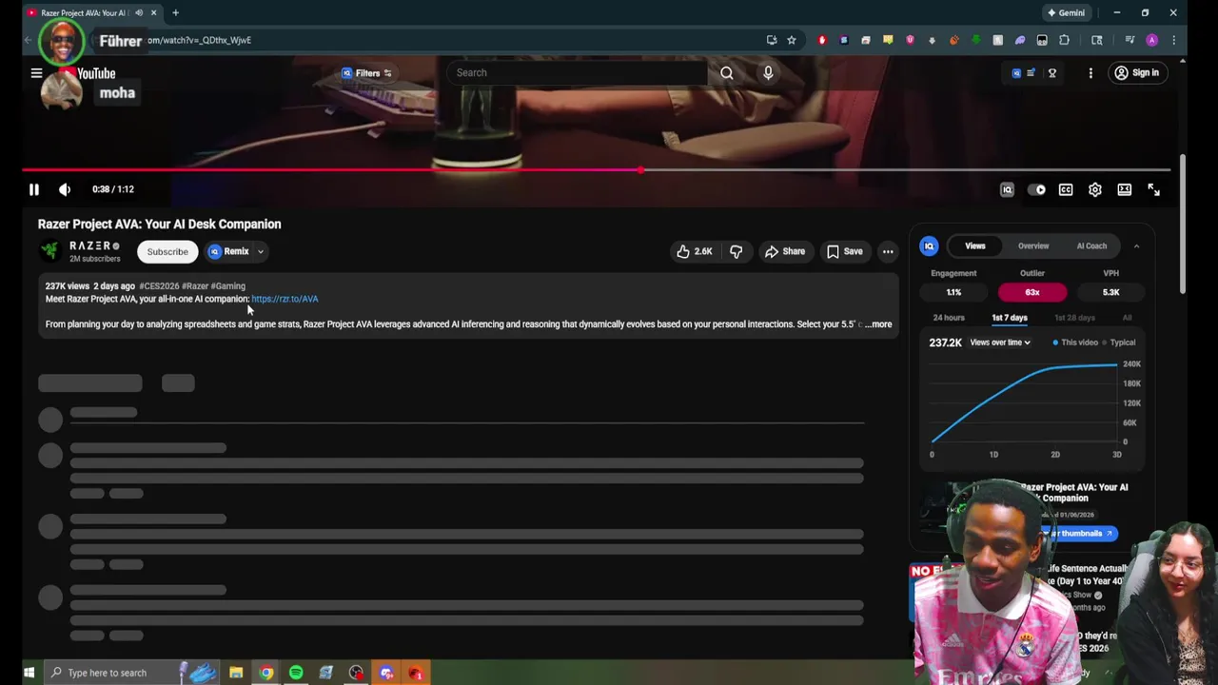Mute the video via the speaker icon

tap(65, 189)
